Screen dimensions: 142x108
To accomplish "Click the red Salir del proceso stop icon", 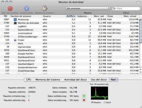I will point(10,8).
